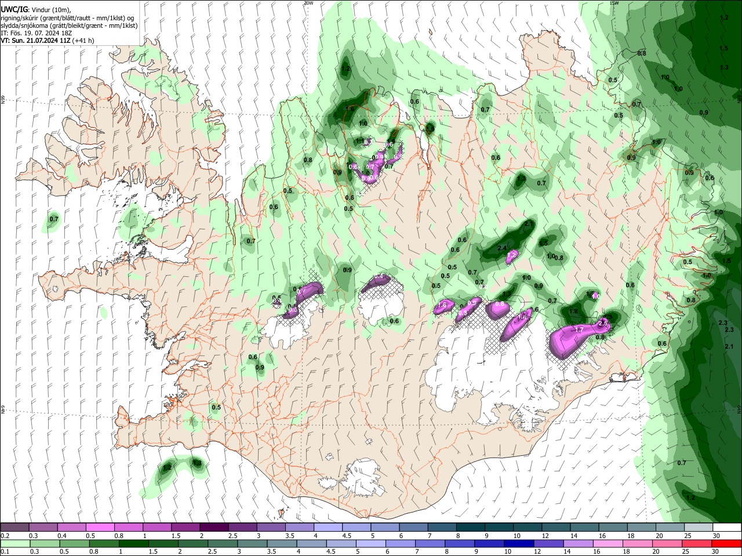Select the lower legend swatch starting at 4.5
This screenshot has width=742, height=556.
pos(341,543)
